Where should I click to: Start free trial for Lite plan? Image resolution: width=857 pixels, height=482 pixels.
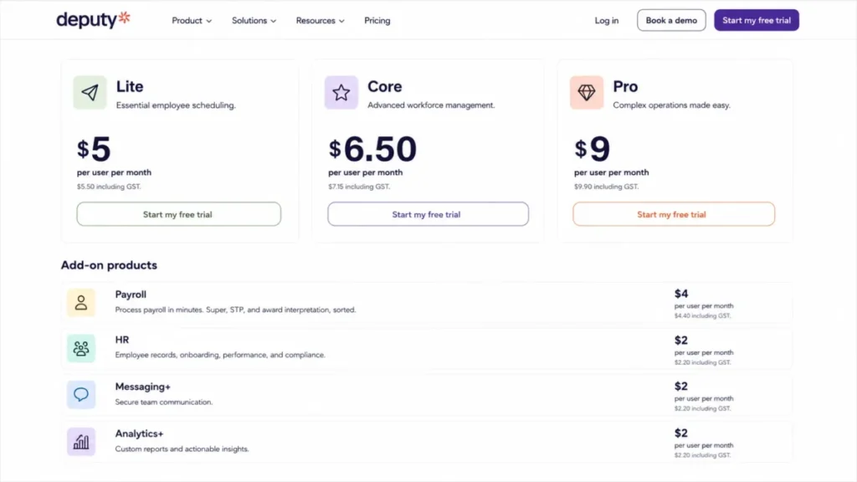(179, 214)
